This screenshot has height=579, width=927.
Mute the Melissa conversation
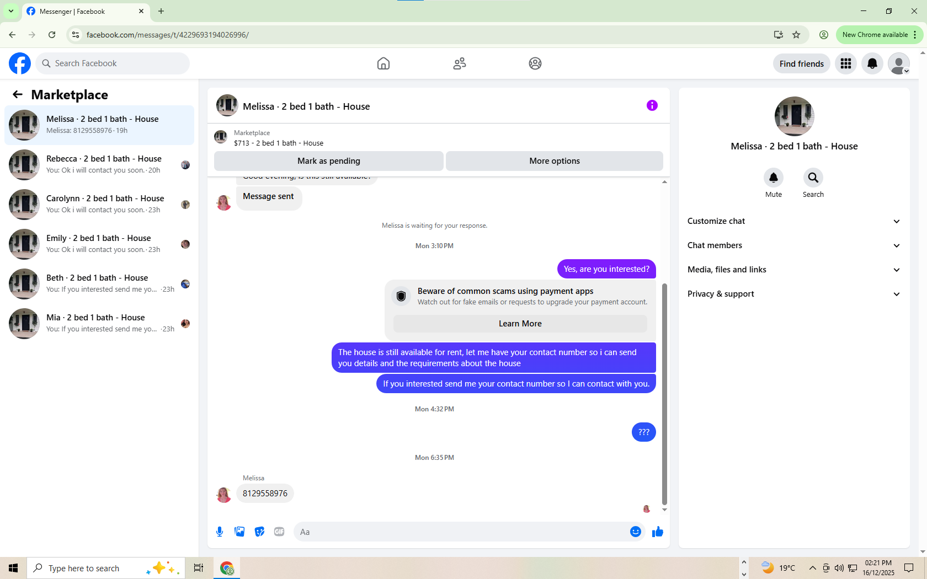pos(774,178)
